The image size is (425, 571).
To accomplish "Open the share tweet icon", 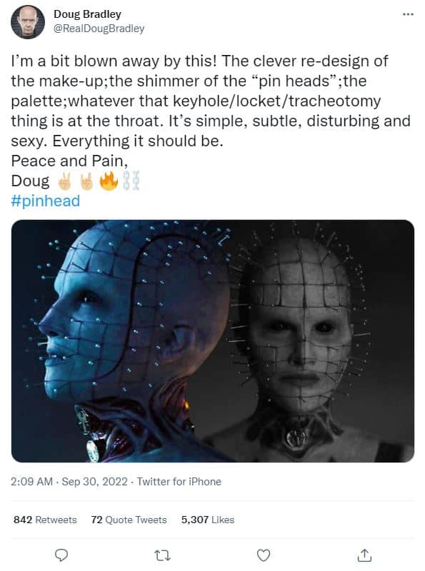I will click(x=364, y=555).
